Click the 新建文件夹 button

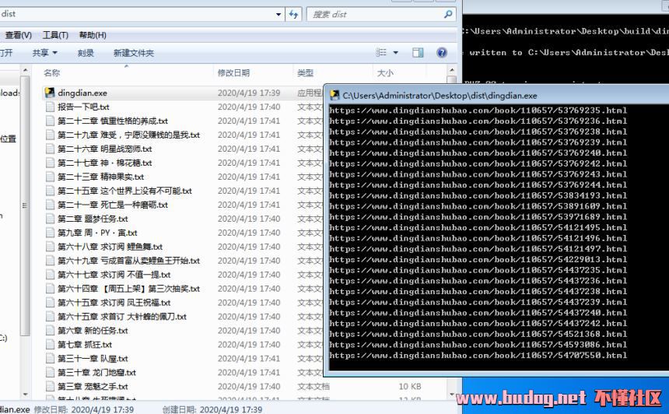pos(134,53)
